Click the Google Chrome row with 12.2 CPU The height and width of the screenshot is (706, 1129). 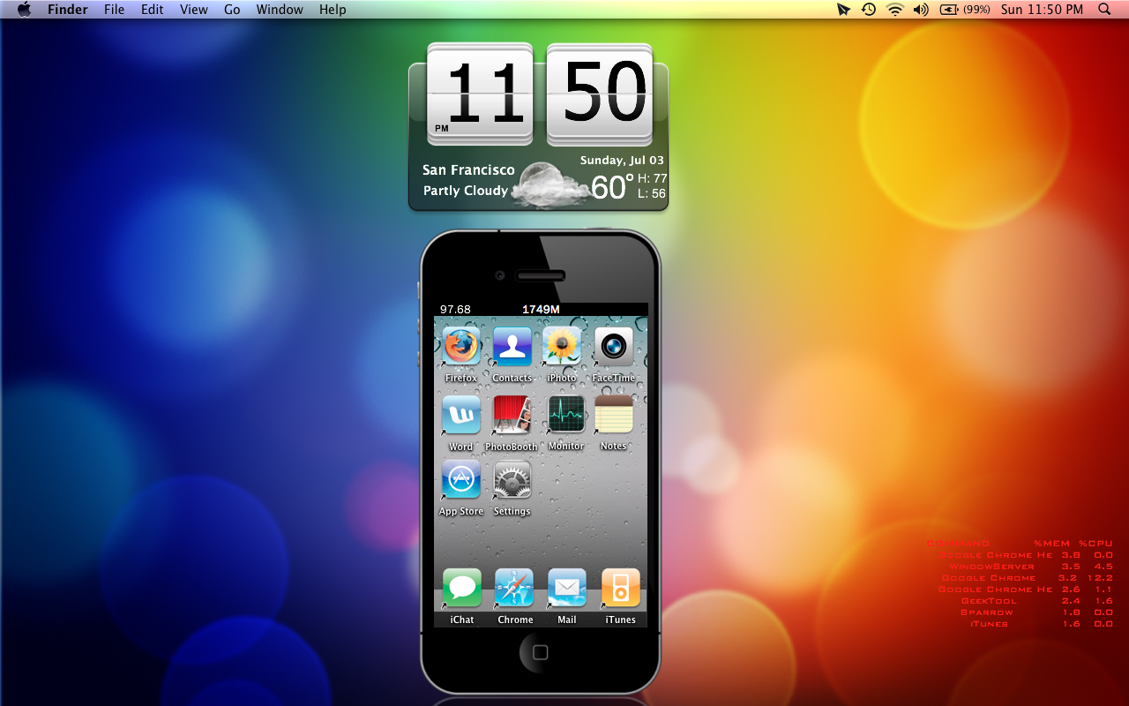pos(1028,578)
